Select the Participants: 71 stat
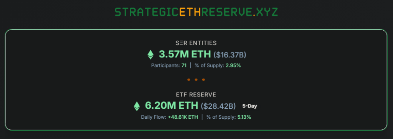 tap(169, 65)
